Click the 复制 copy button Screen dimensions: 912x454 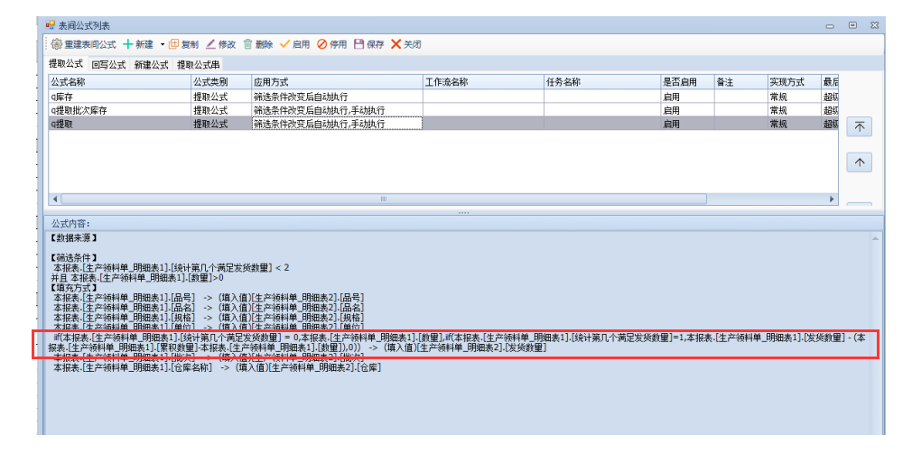[183, 44]
